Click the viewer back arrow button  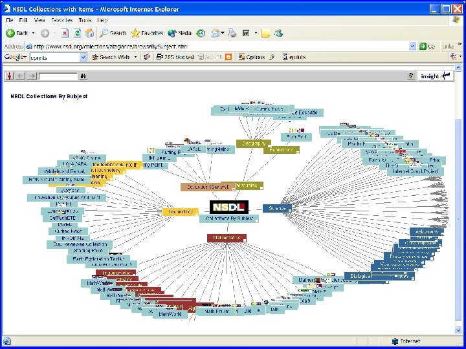click(x=20, y=76)
